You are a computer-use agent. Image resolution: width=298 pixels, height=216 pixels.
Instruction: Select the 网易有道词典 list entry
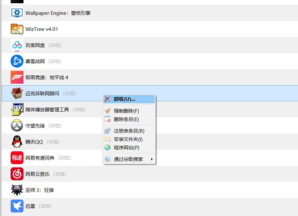pyautogui.click(x=40, y=158)
